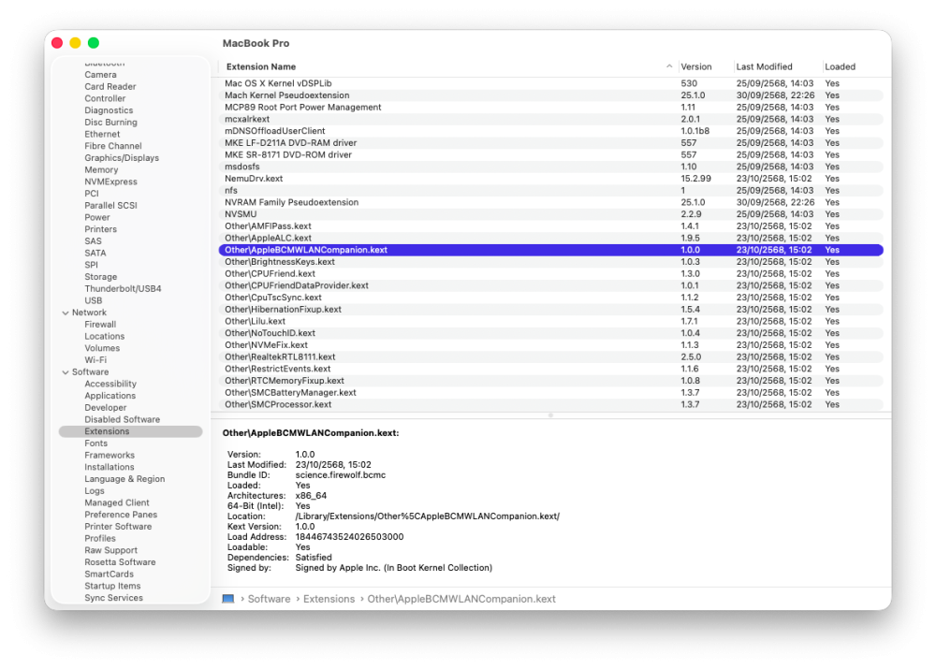Screen dimensions: 936x669
Task: Collapse the Network section
Action: point(66,313)
